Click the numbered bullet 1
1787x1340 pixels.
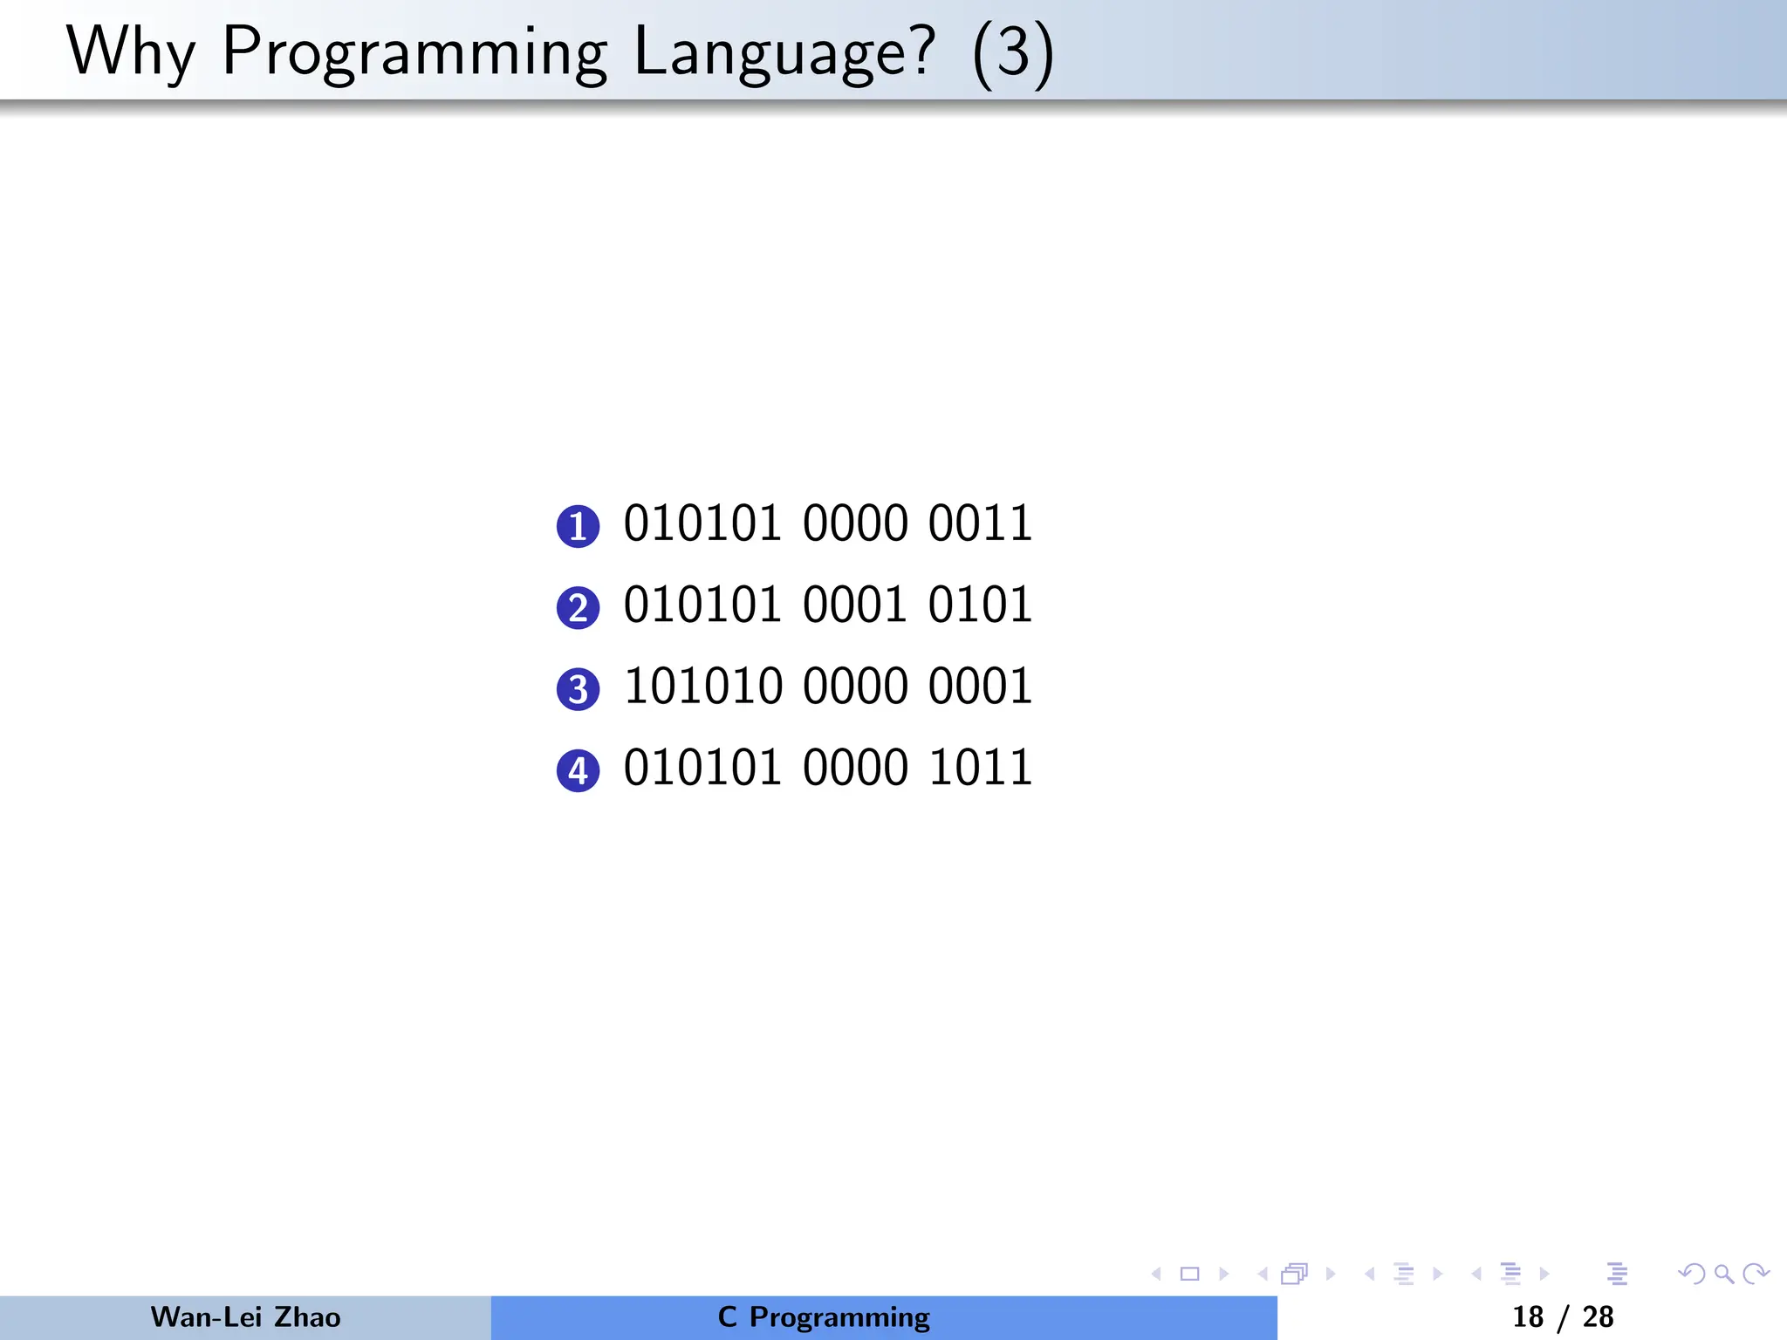tap(578, 526)
